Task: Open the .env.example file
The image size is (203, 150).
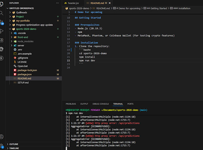Action: coord(24,54)
